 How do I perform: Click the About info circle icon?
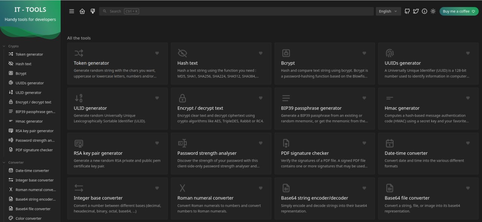click(x=424, y=11)
